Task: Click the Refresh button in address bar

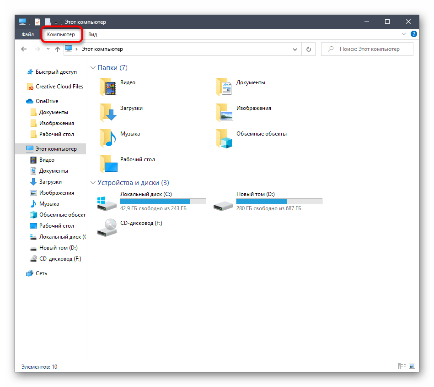Action: (309, 49)
